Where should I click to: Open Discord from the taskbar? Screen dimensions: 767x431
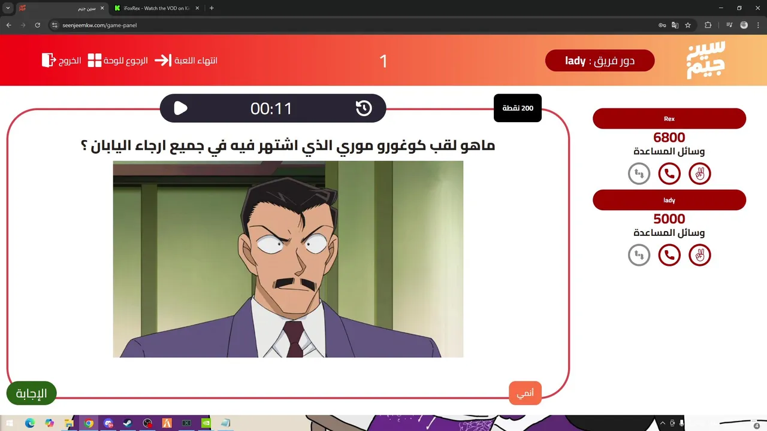(x=108, y=423)
